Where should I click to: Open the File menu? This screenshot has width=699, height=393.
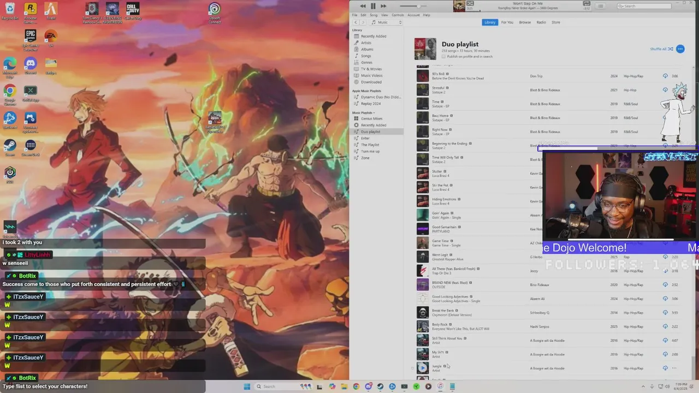355,15
